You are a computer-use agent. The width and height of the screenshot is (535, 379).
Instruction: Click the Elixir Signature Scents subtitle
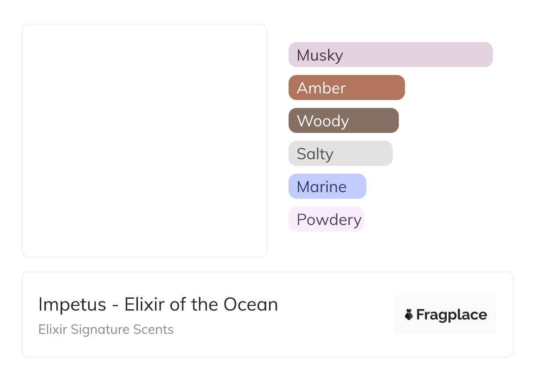tap(106, 329)
